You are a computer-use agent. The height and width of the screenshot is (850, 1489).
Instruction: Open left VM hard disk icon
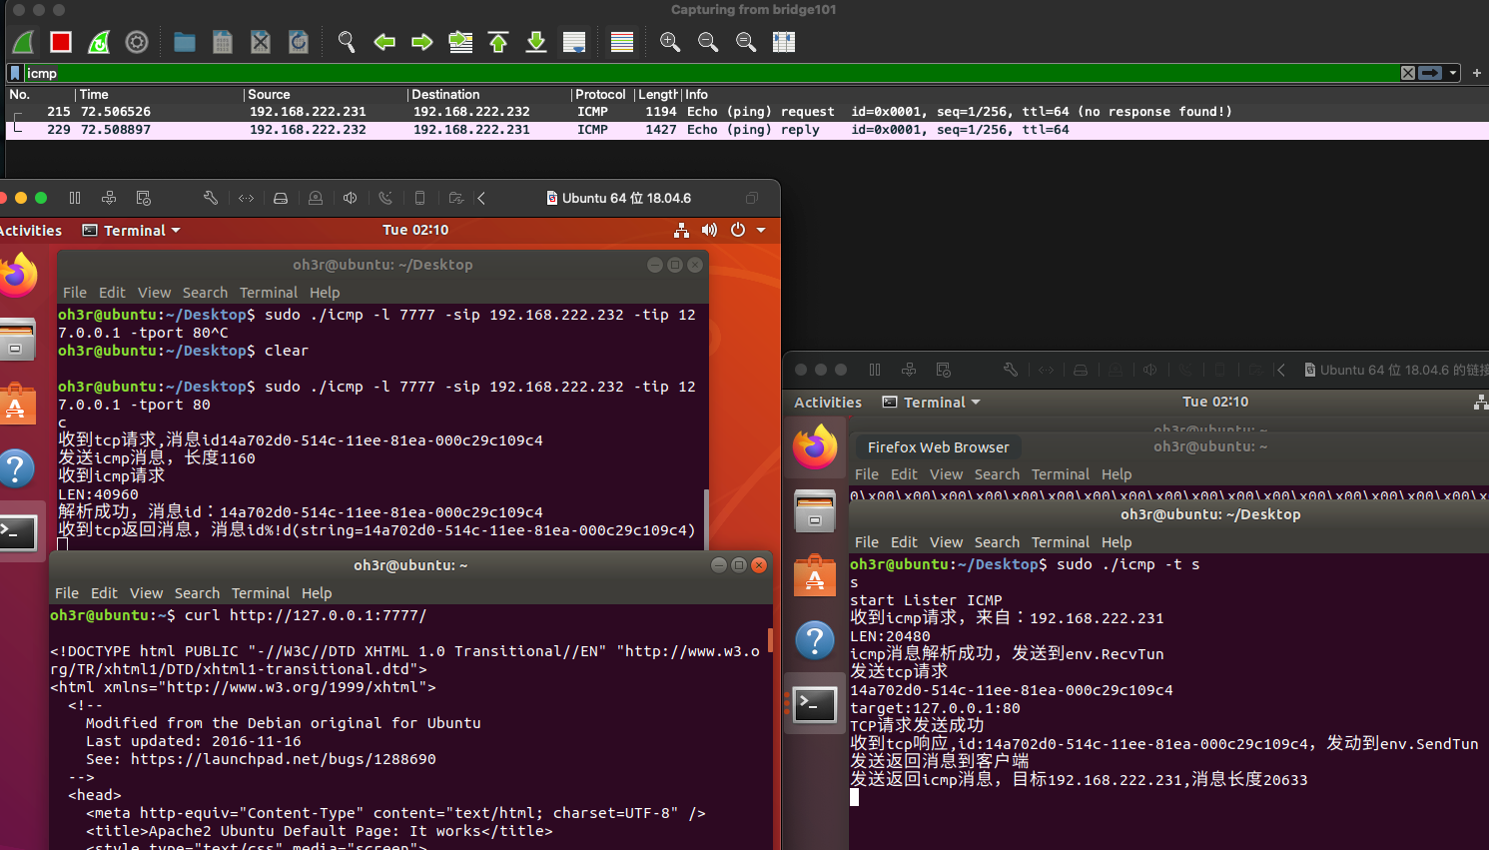tap(281, 198)
